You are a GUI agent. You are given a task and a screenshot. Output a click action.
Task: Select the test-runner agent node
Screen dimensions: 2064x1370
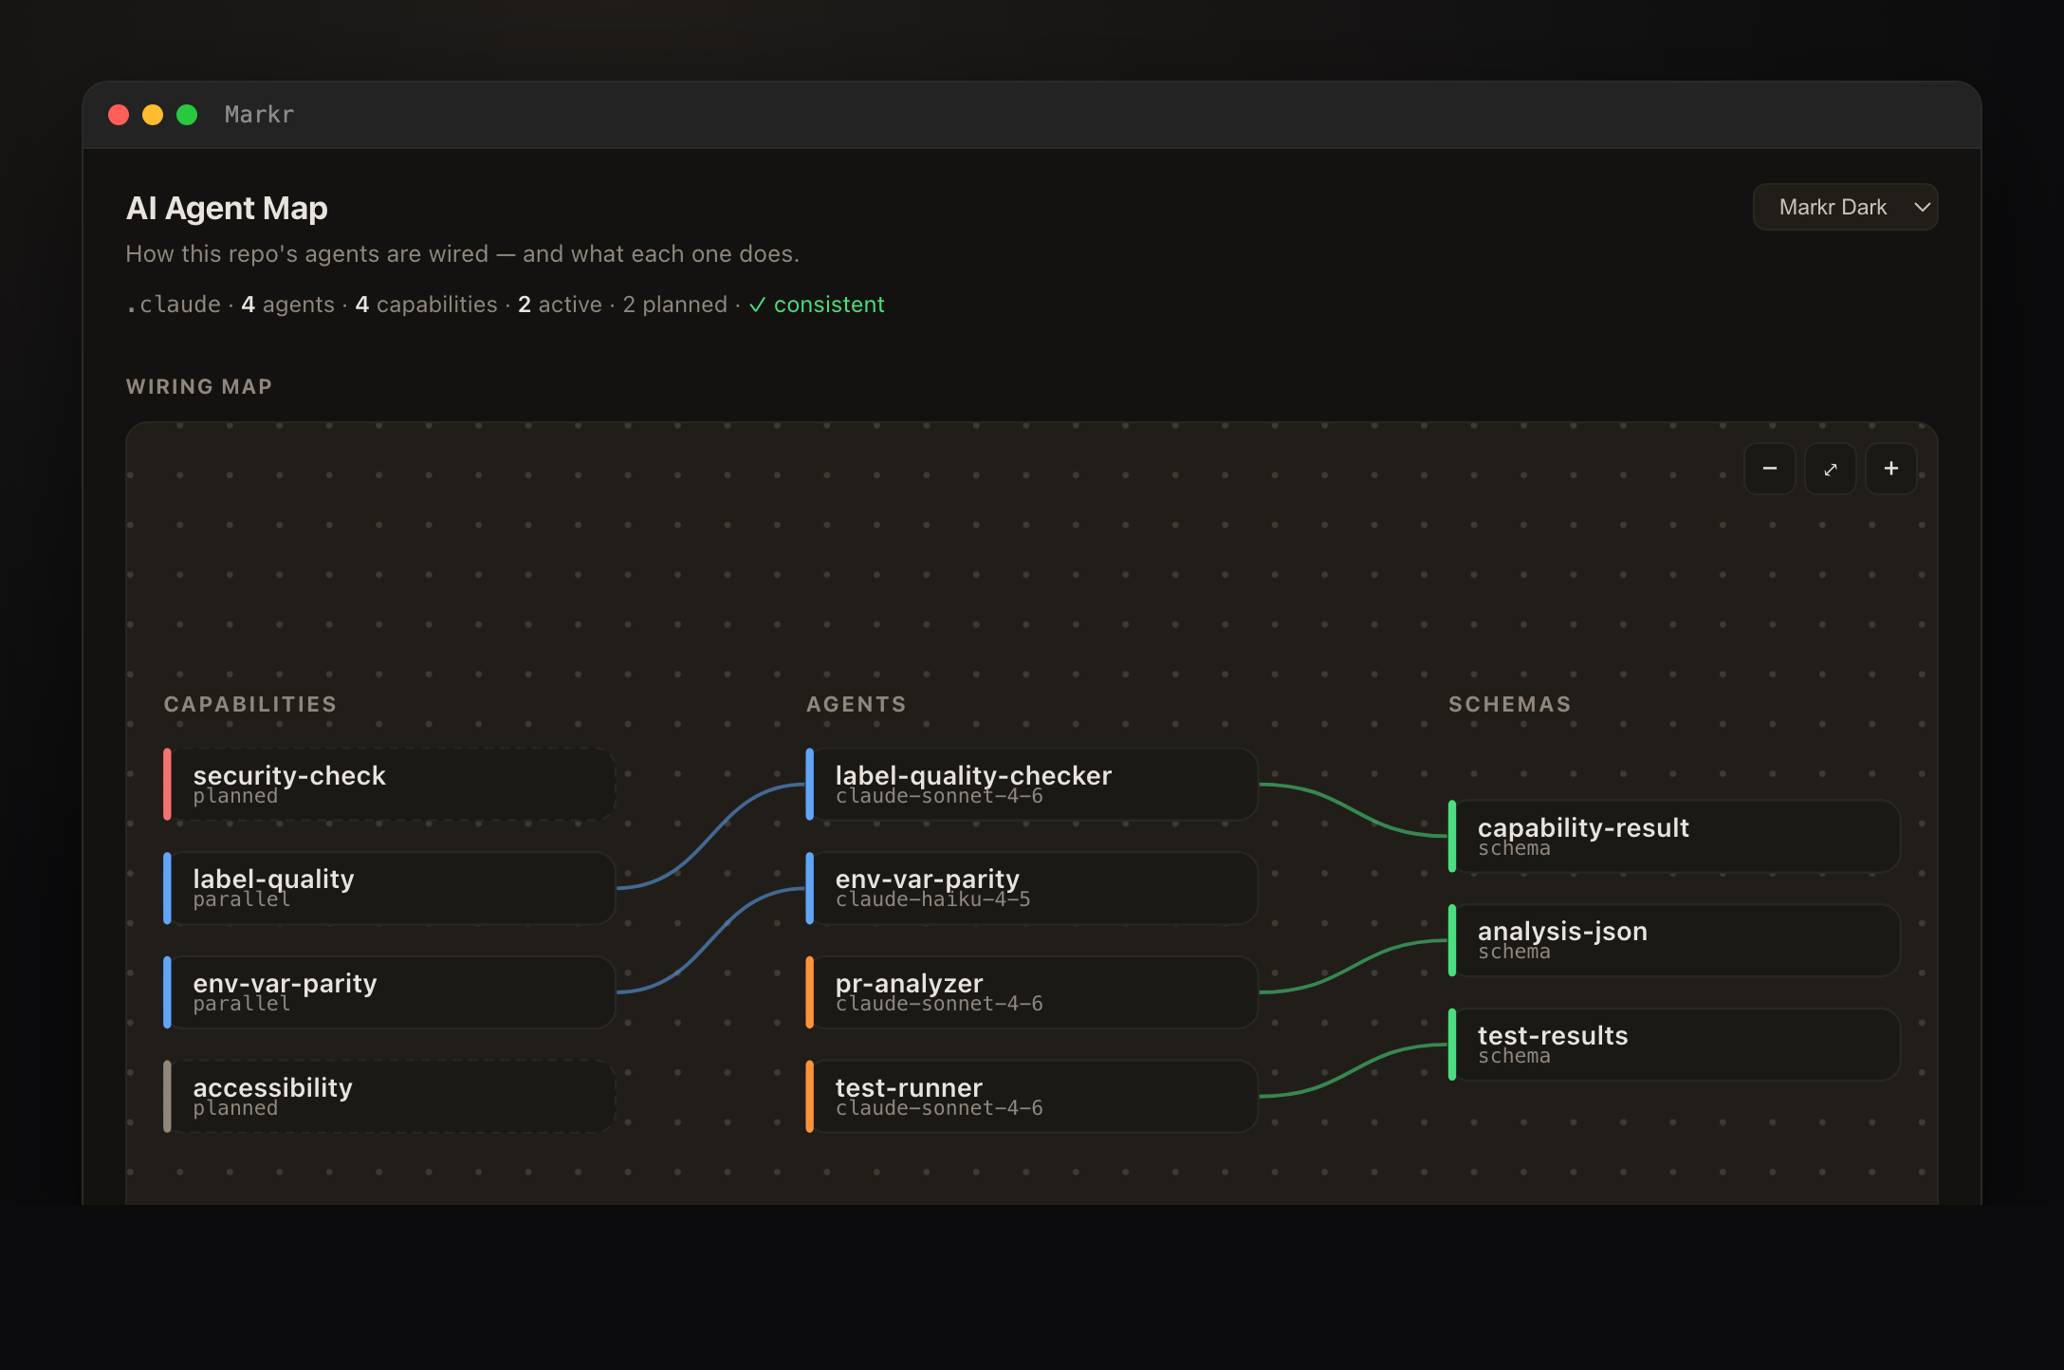tap(1032, 1097)
